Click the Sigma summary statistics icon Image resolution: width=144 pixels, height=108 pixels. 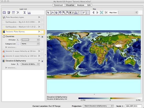click(25, 13)
